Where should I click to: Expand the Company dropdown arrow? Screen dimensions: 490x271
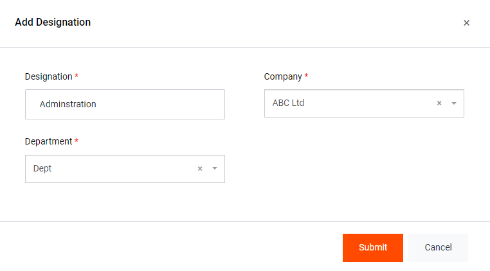[453, 103]
